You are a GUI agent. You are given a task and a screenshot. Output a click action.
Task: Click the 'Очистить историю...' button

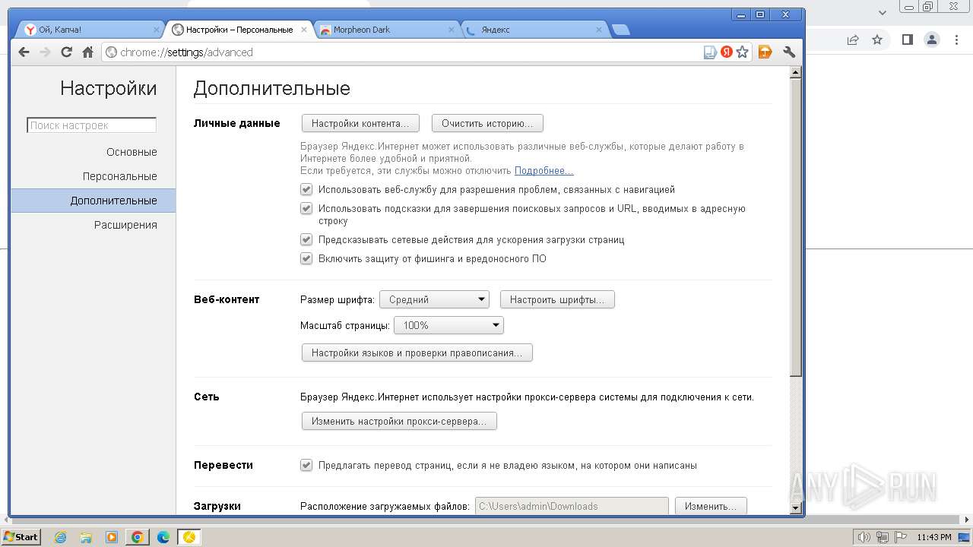(487, 123)
